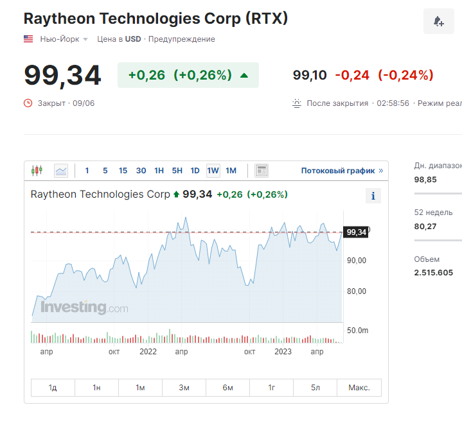Open the chart layout table icon

click(262, 171)
